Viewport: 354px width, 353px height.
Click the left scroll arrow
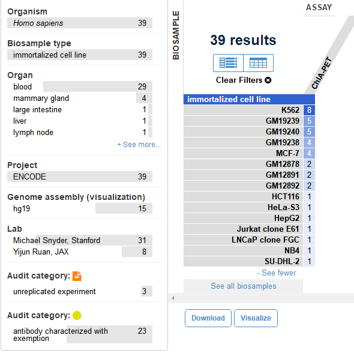click(x=173, y=298)
